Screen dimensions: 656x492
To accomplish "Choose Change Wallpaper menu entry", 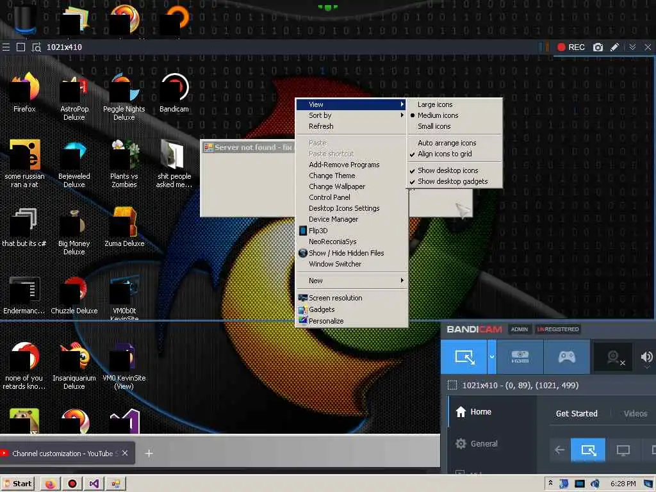I will (x=352, y=186).
